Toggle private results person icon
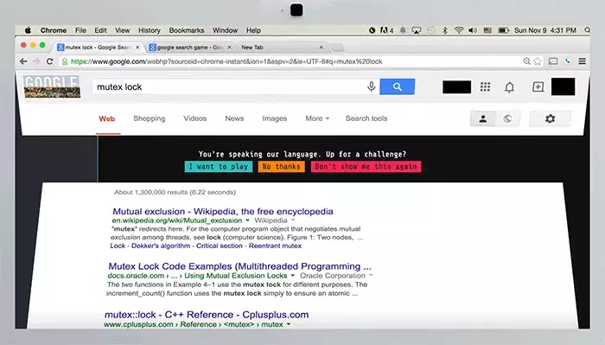The image size is (605, 345). (482, 118)
